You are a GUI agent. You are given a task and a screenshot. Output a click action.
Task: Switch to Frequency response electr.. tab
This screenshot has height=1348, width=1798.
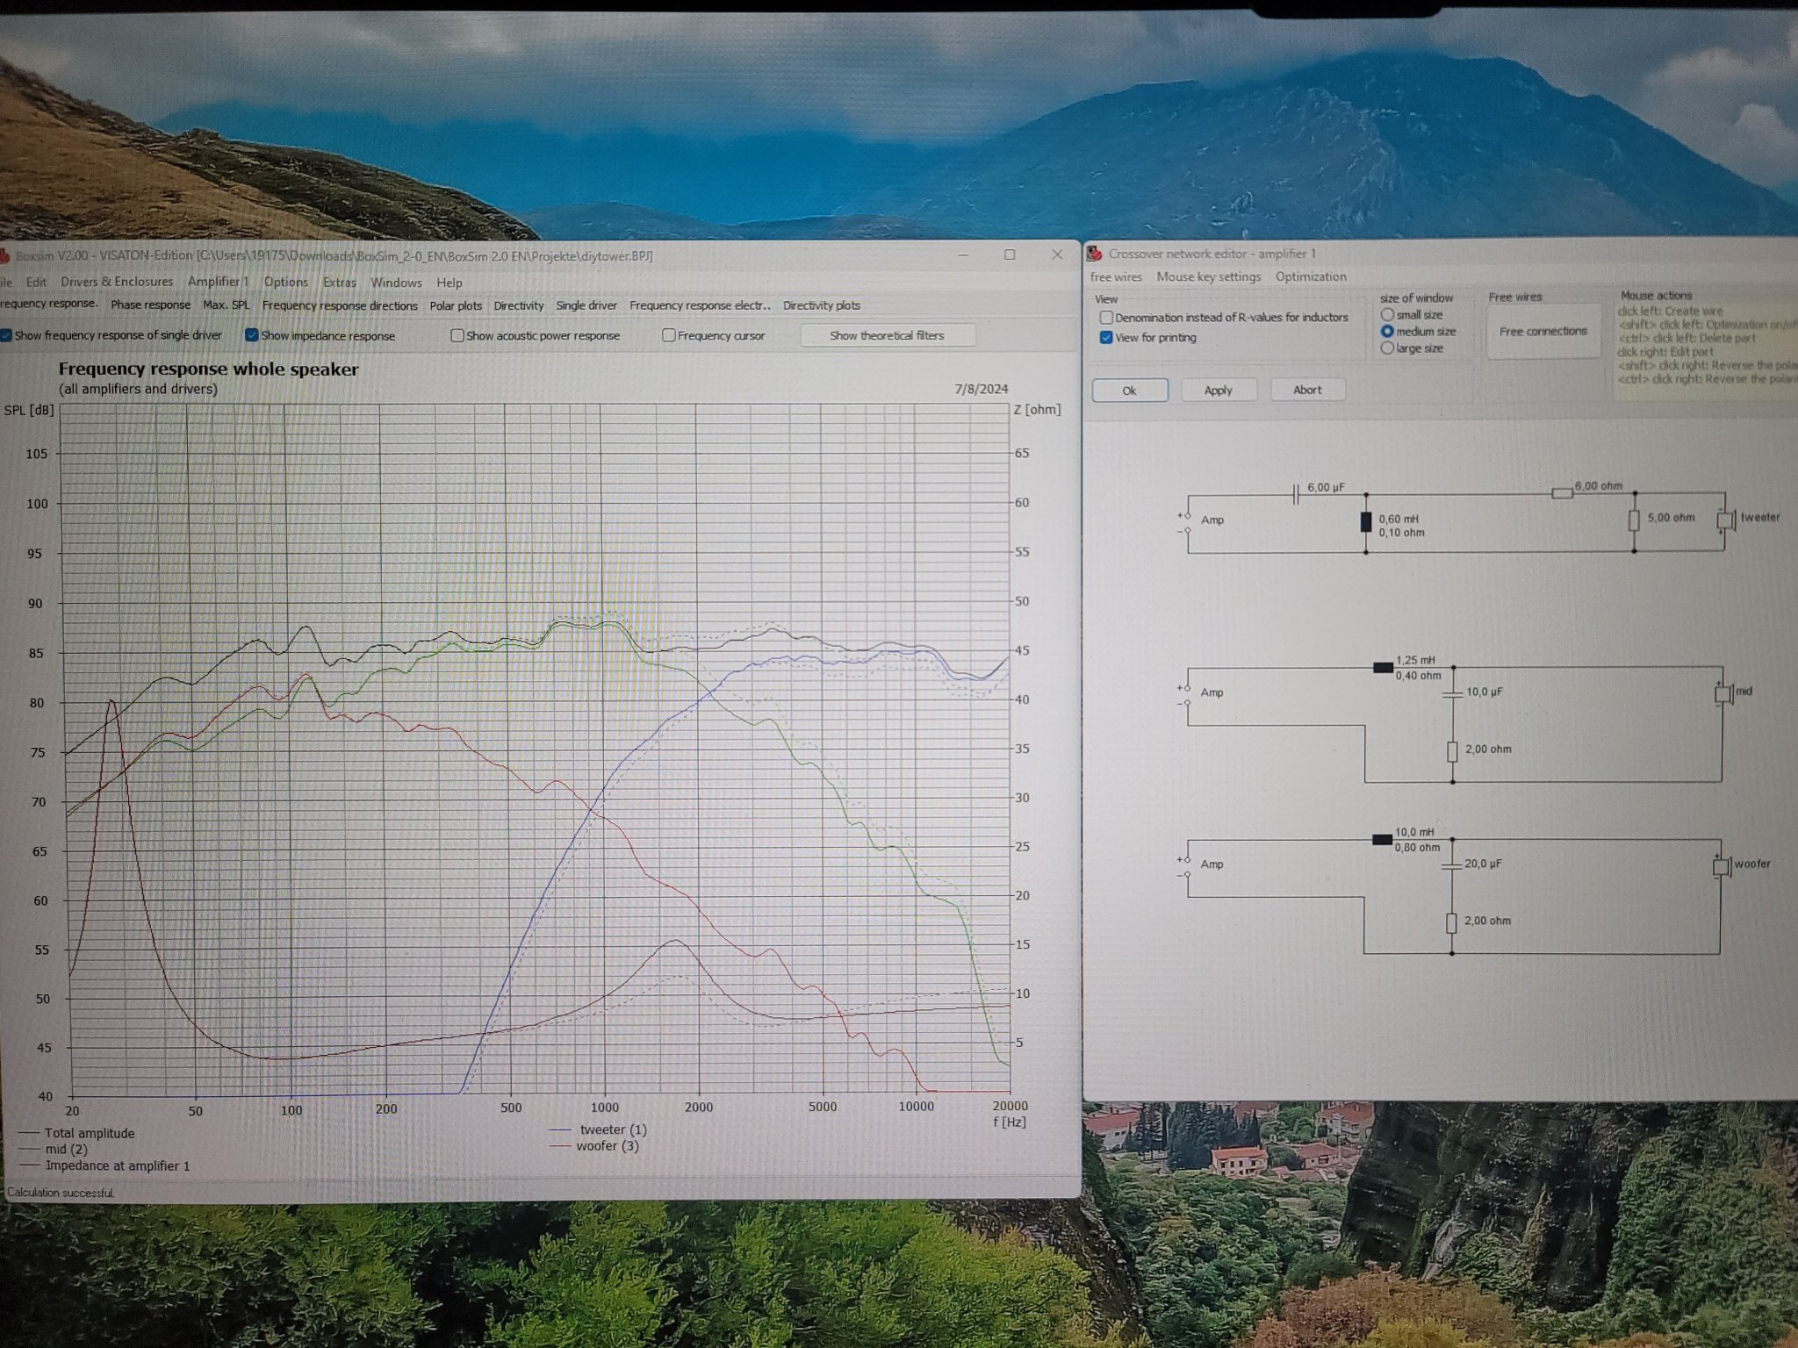pyautogui.click(x=700, y=305)
